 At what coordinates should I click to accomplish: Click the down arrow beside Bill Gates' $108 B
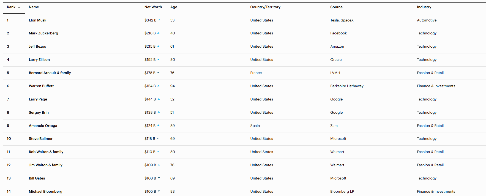click(159, 178)
